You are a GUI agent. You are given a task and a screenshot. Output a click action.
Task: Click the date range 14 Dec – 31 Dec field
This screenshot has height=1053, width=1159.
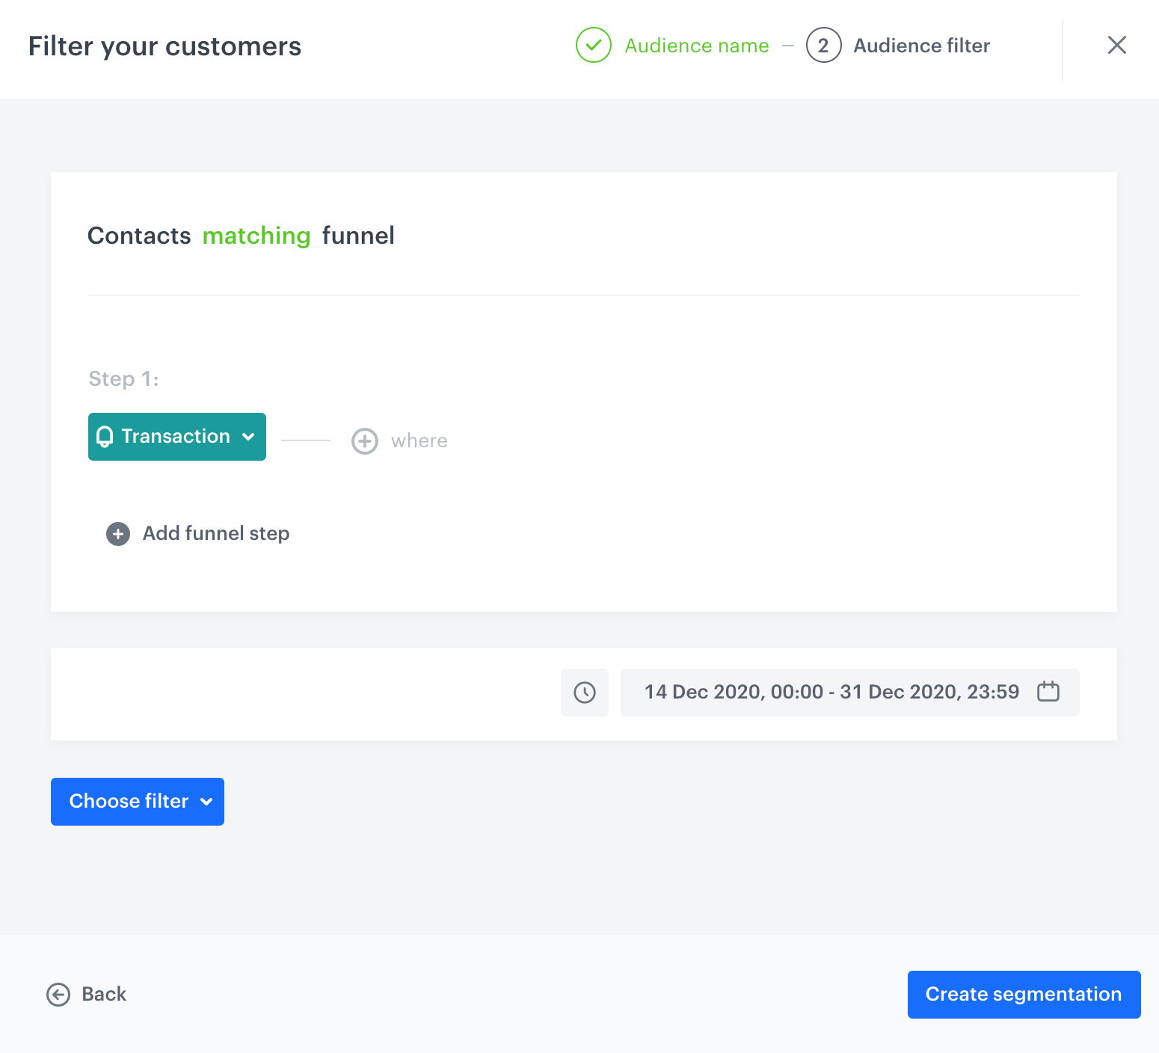[x=831, y=693]
